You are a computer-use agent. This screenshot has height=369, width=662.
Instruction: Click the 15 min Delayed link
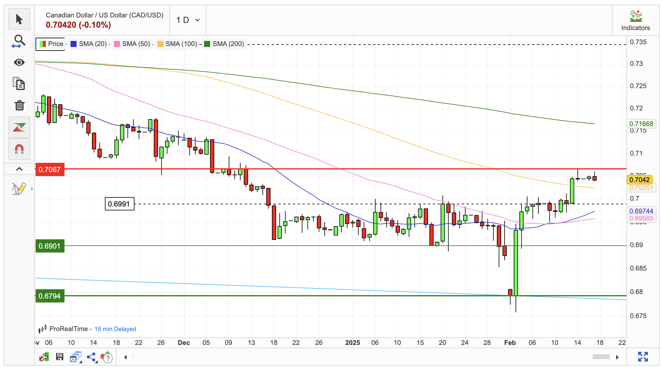point(115,329)
